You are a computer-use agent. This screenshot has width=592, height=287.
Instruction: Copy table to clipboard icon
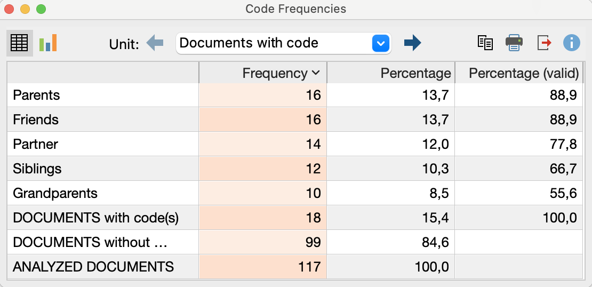(485, 43)
